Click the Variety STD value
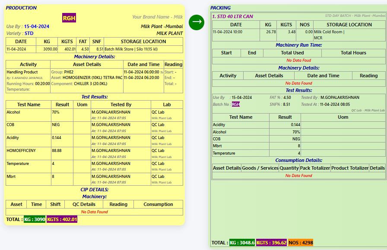 tap(29, 33)
